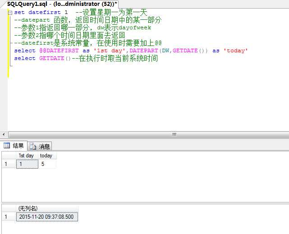The height and width of the screenshot is (234, 289).
Task: Select the 'today' column header
Action: coord(47,156)
